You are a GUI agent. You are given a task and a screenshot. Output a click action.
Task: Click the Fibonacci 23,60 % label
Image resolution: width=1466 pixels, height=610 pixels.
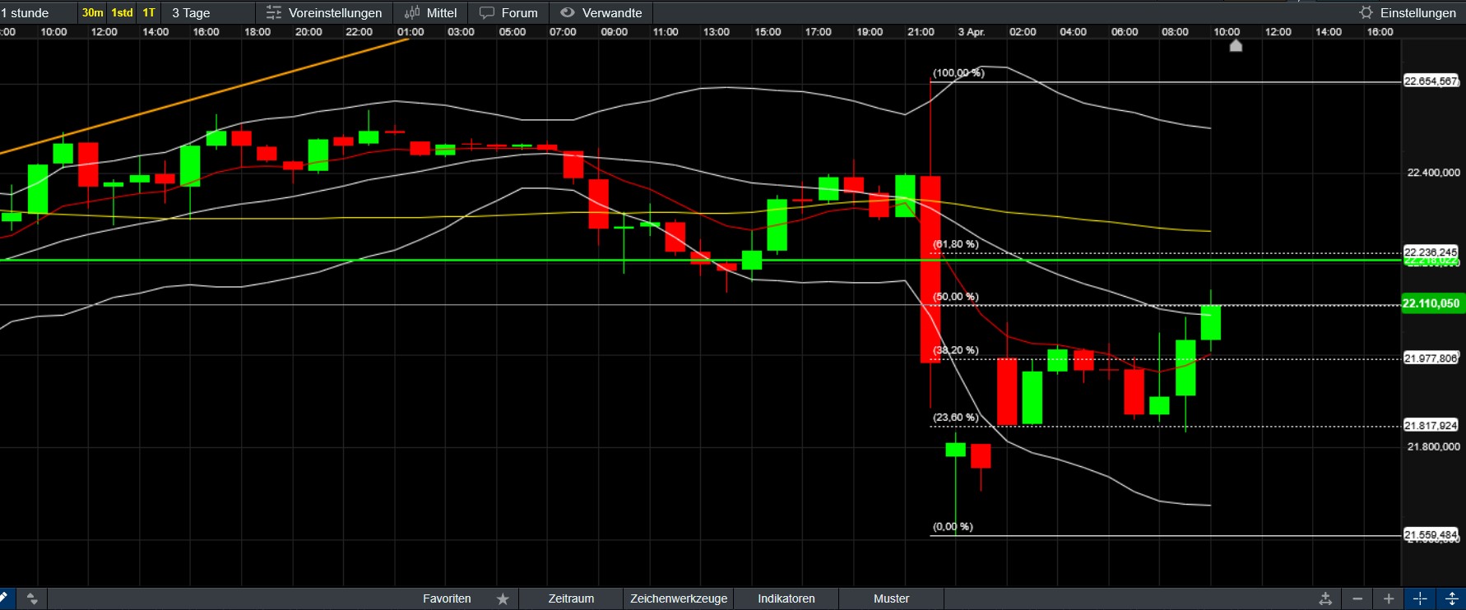[x=956, y=418]
